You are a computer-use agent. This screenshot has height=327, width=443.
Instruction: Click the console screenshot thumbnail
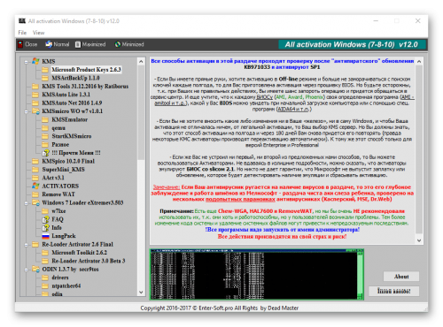click(257, 274)
